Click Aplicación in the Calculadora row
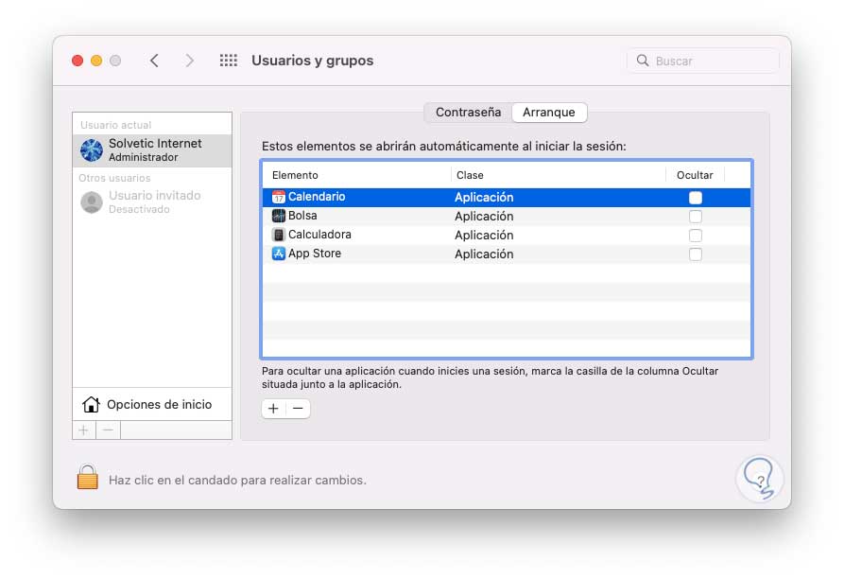 click(484, 235)
